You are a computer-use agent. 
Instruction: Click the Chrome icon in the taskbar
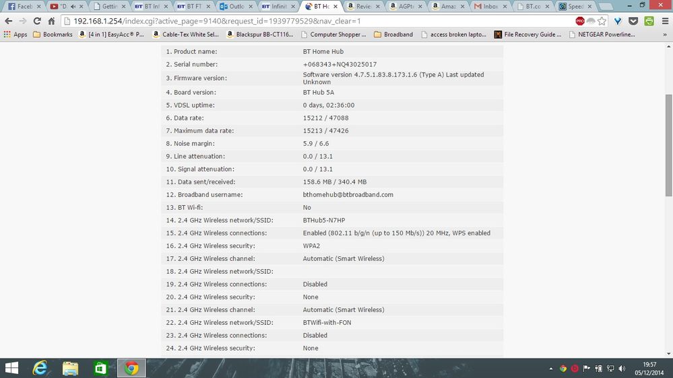[131, 368]
